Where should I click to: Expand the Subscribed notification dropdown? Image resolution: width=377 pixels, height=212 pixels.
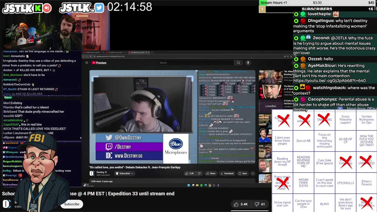click(x=125, y=173)
